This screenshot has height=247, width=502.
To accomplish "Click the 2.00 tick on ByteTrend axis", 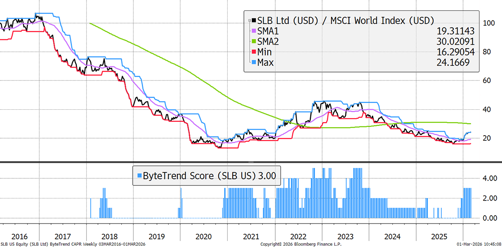I will [x=489, y=198].
